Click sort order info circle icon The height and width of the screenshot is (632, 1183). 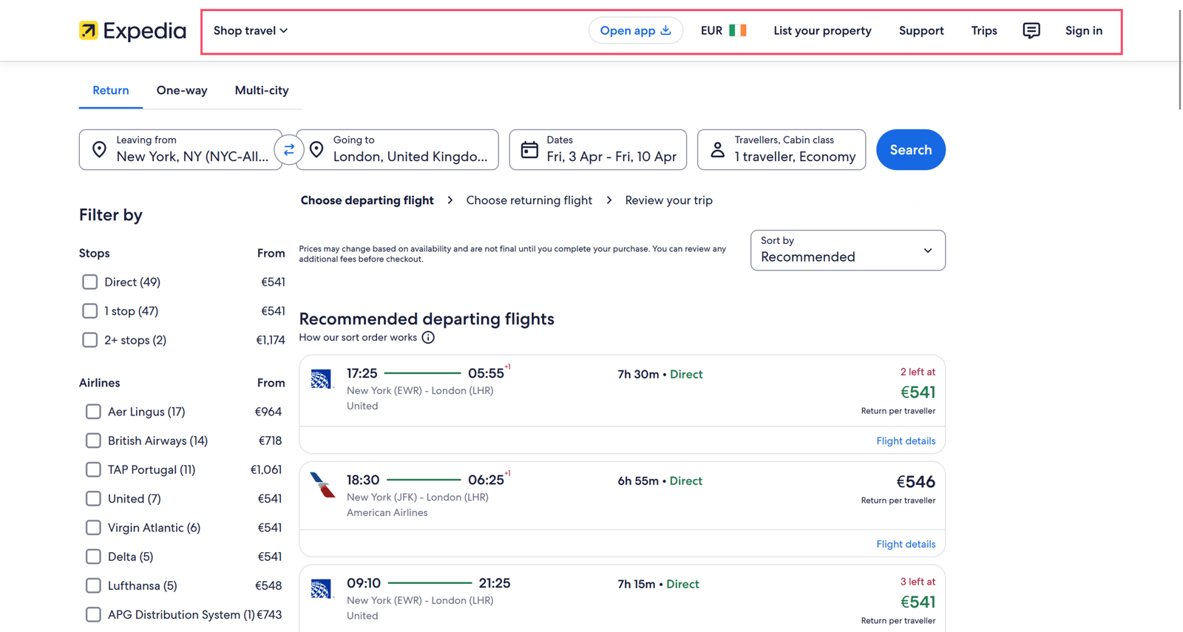point(428,338)
